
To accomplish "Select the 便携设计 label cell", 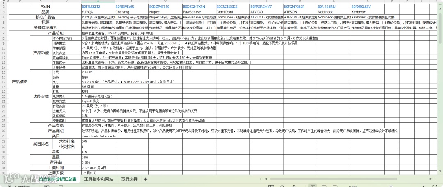I will (x=66, y=62).
